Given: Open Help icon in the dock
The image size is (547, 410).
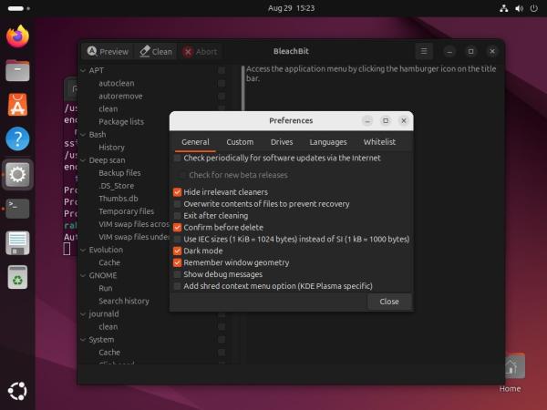Looking at the screenshot, I should coord(17,139).
